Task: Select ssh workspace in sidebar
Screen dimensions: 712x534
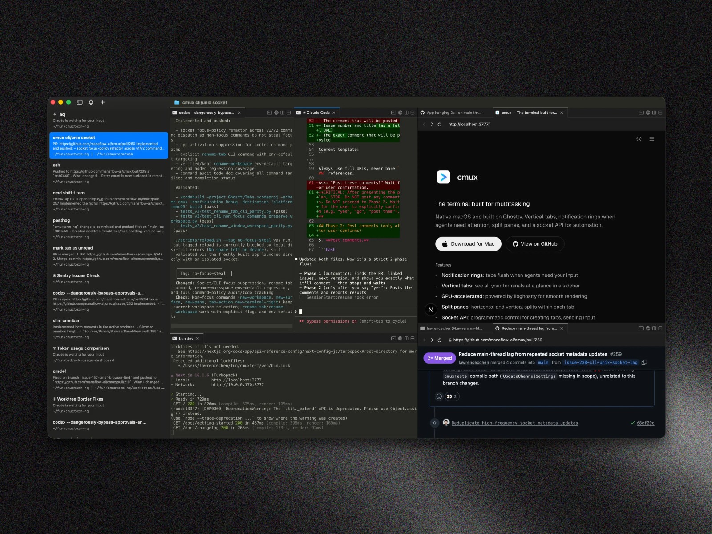Action: [109, 173]
